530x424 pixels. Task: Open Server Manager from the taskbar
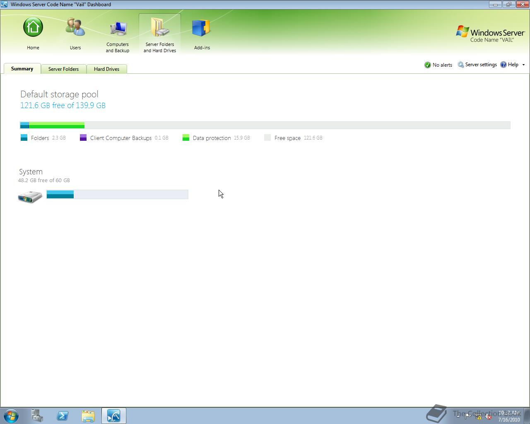coord(37,416)
